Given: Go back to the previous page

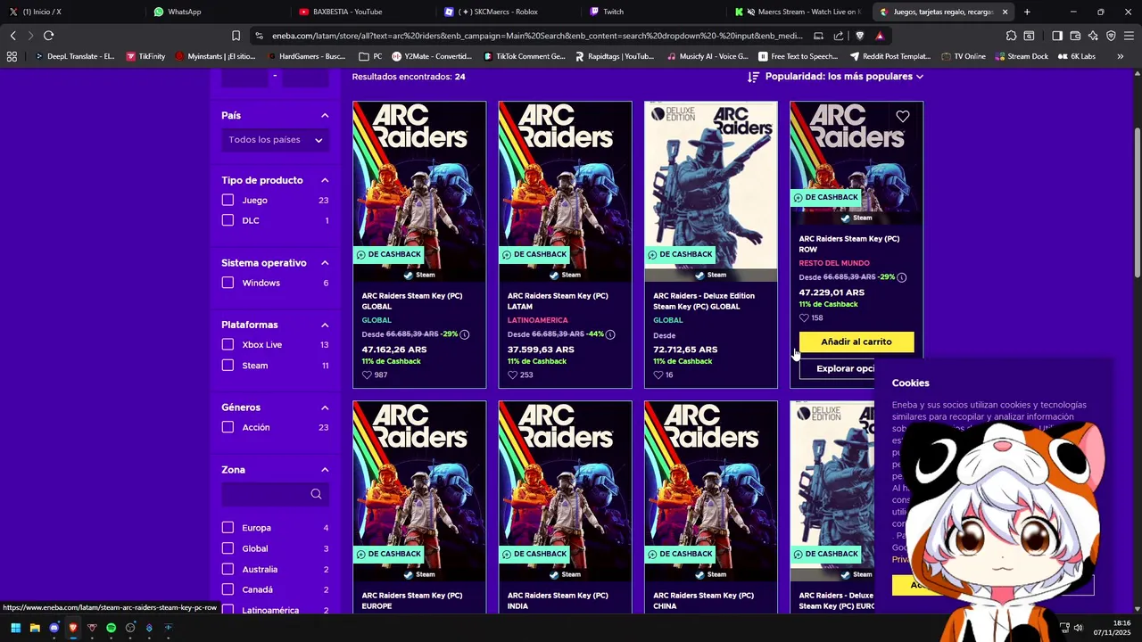Looking at the screenshot, I should click(x=13, y=36).
